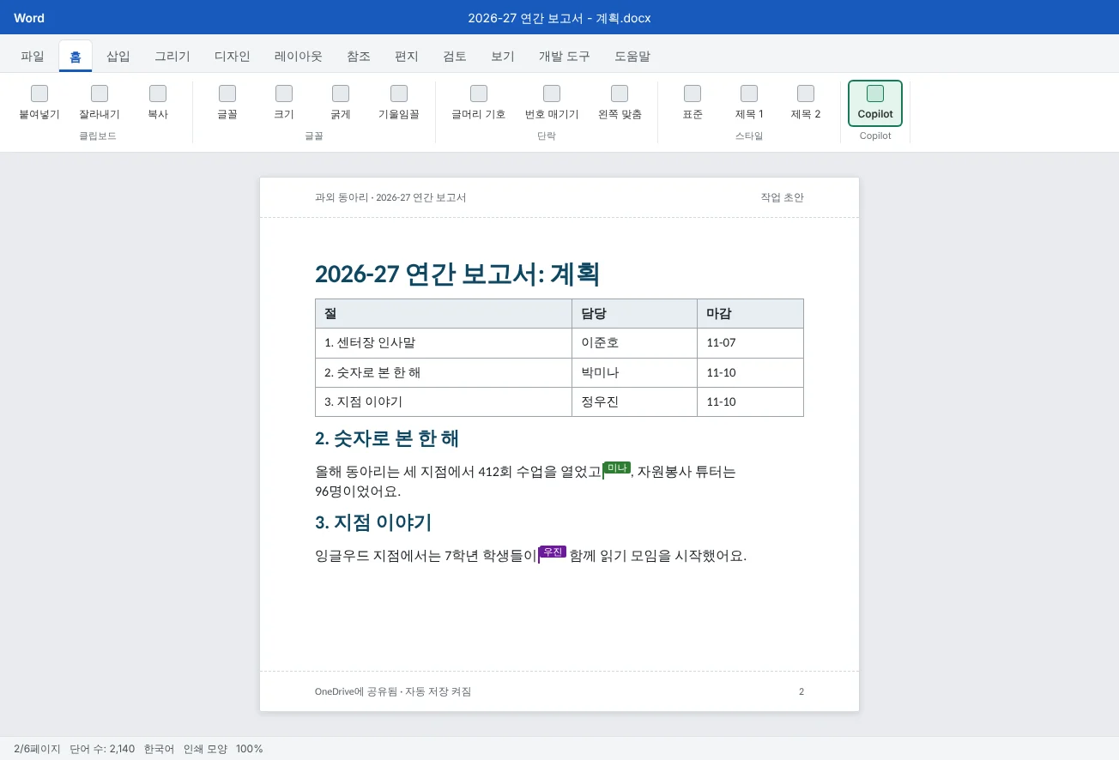Click the 100% zoom level
Image resolution: width=1119 pixels, height=760 pixels.
pyautogui.click(x=250, y=749)
